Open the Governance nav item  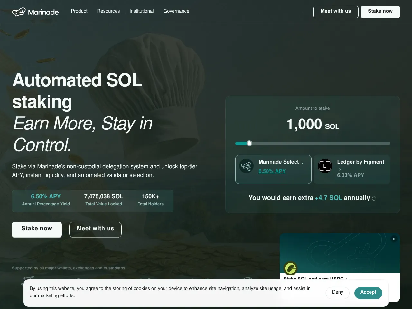coord(176,11)
